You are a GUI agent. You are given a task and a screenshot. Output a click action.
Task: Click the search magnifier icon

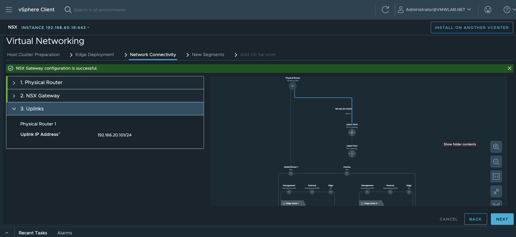[68, 10]
